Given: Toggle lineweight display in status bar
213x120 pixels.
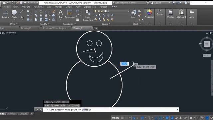Looking at the screenshot, I should pos(167,118).
